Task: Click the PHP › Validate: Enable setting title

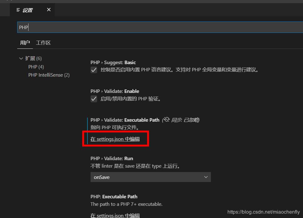Action: [x=115, y=91]
